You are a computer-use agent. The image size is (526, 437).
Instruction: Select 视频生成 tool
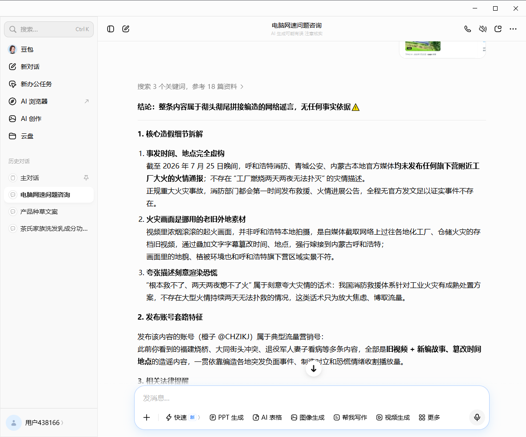point(393,417)
